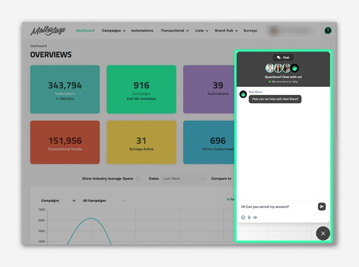Click the paperclip attachment icon
This screenshot has width=359, height=267.
pos(249,218)
